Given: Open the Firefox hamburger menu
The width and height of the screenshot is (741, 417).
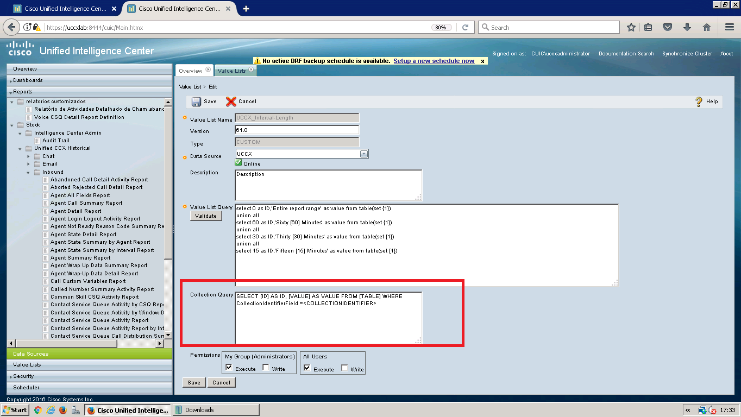Looking at the screenshot, I should pos(729,27).
